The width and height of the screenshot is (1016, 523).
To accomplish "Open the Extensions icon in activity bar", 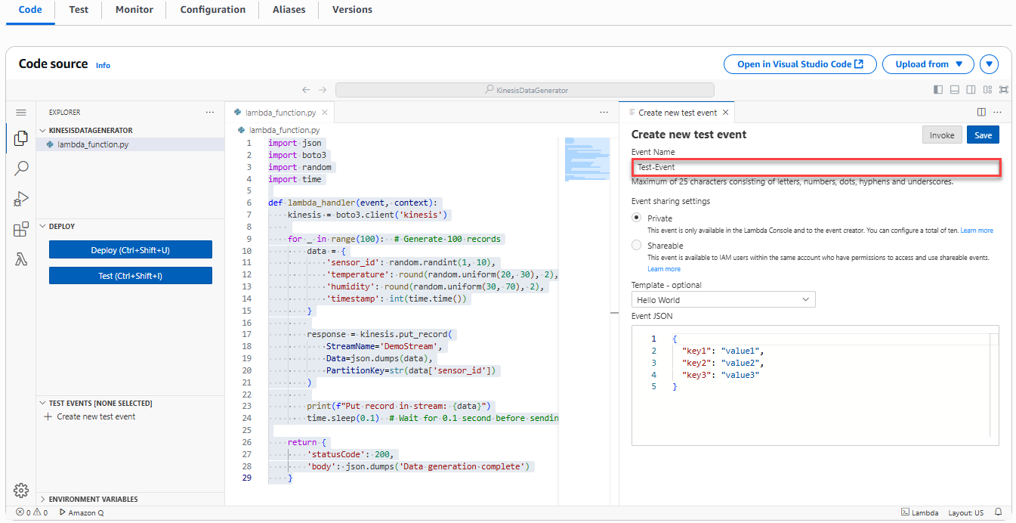I will coord(21,230).
